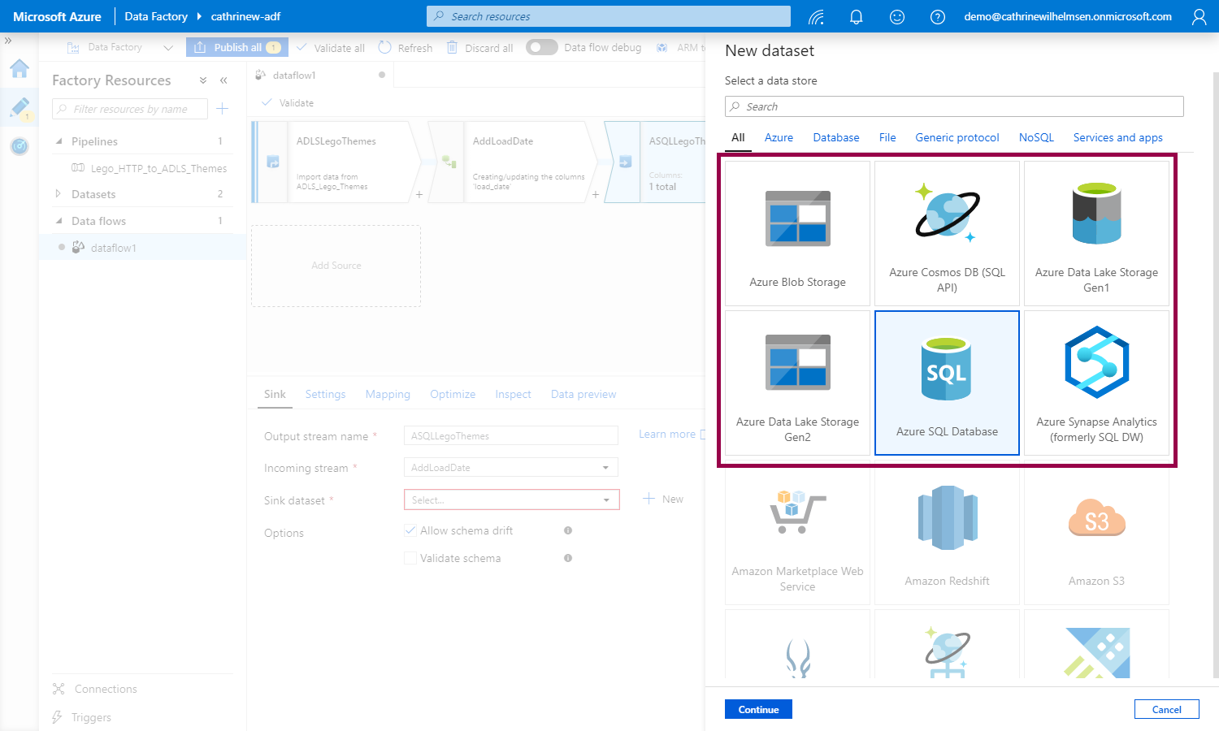Select the Amazon S3 data store
Image resolution: width=1219 pixels, height=731 pixels.
[1096, 536]
